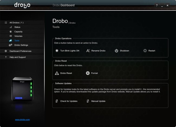Click the Drobo Reset button
The image size is (176, 127).
(x=63, y=73)
